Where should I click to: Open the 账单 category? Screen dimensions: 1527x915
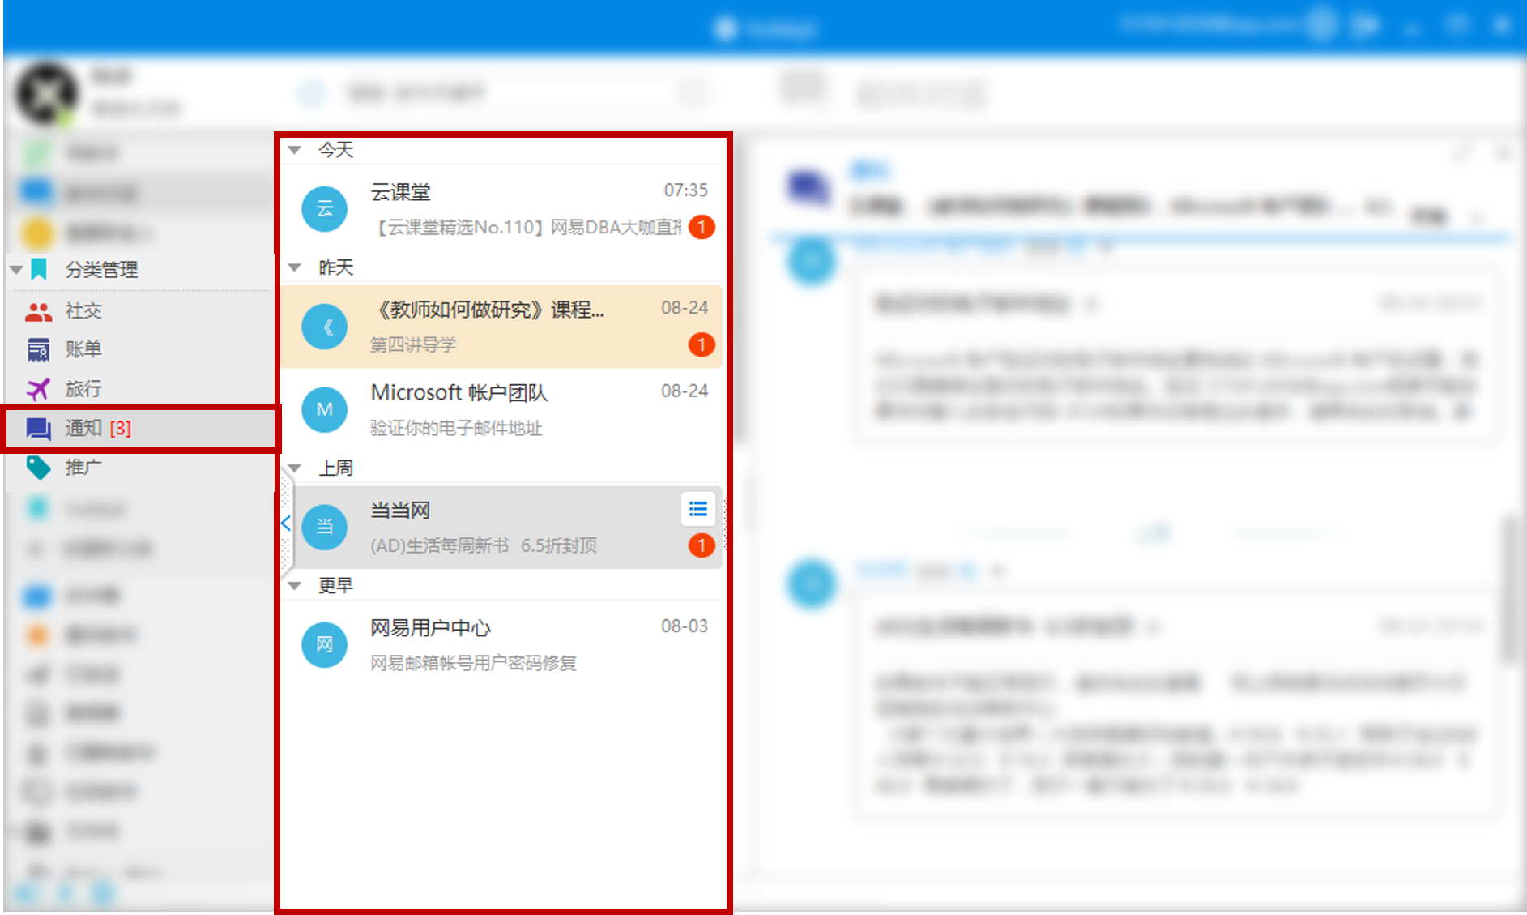pyautogui.click(x=139, y=350)
